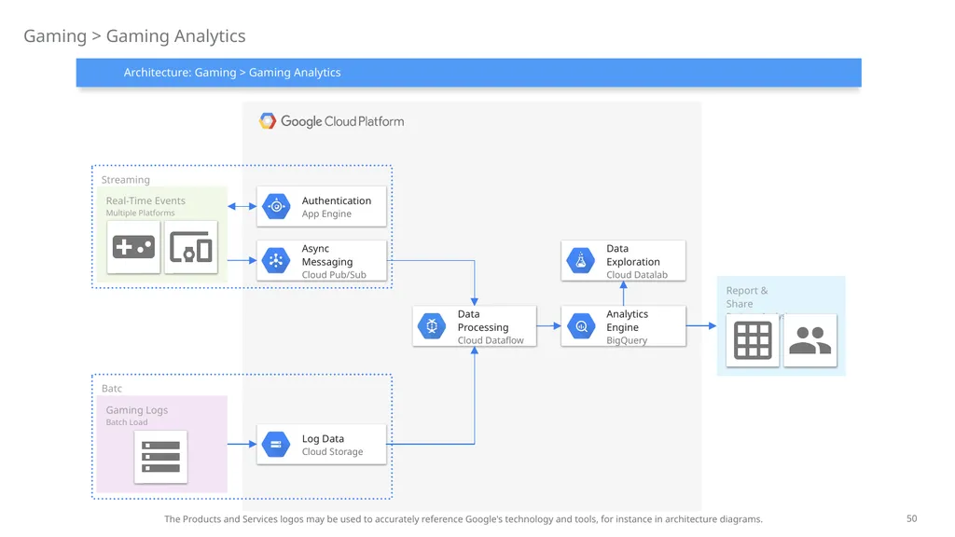Click the Cloud Datalab flask icon
Screen dimensions: 955x537
[x=581, y=261]
